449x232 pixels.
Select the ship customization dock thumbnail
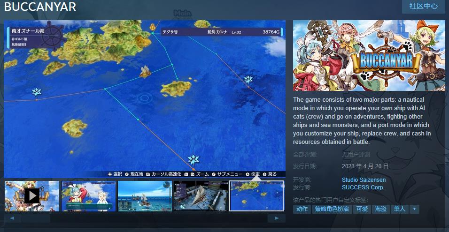coord(201,196)
